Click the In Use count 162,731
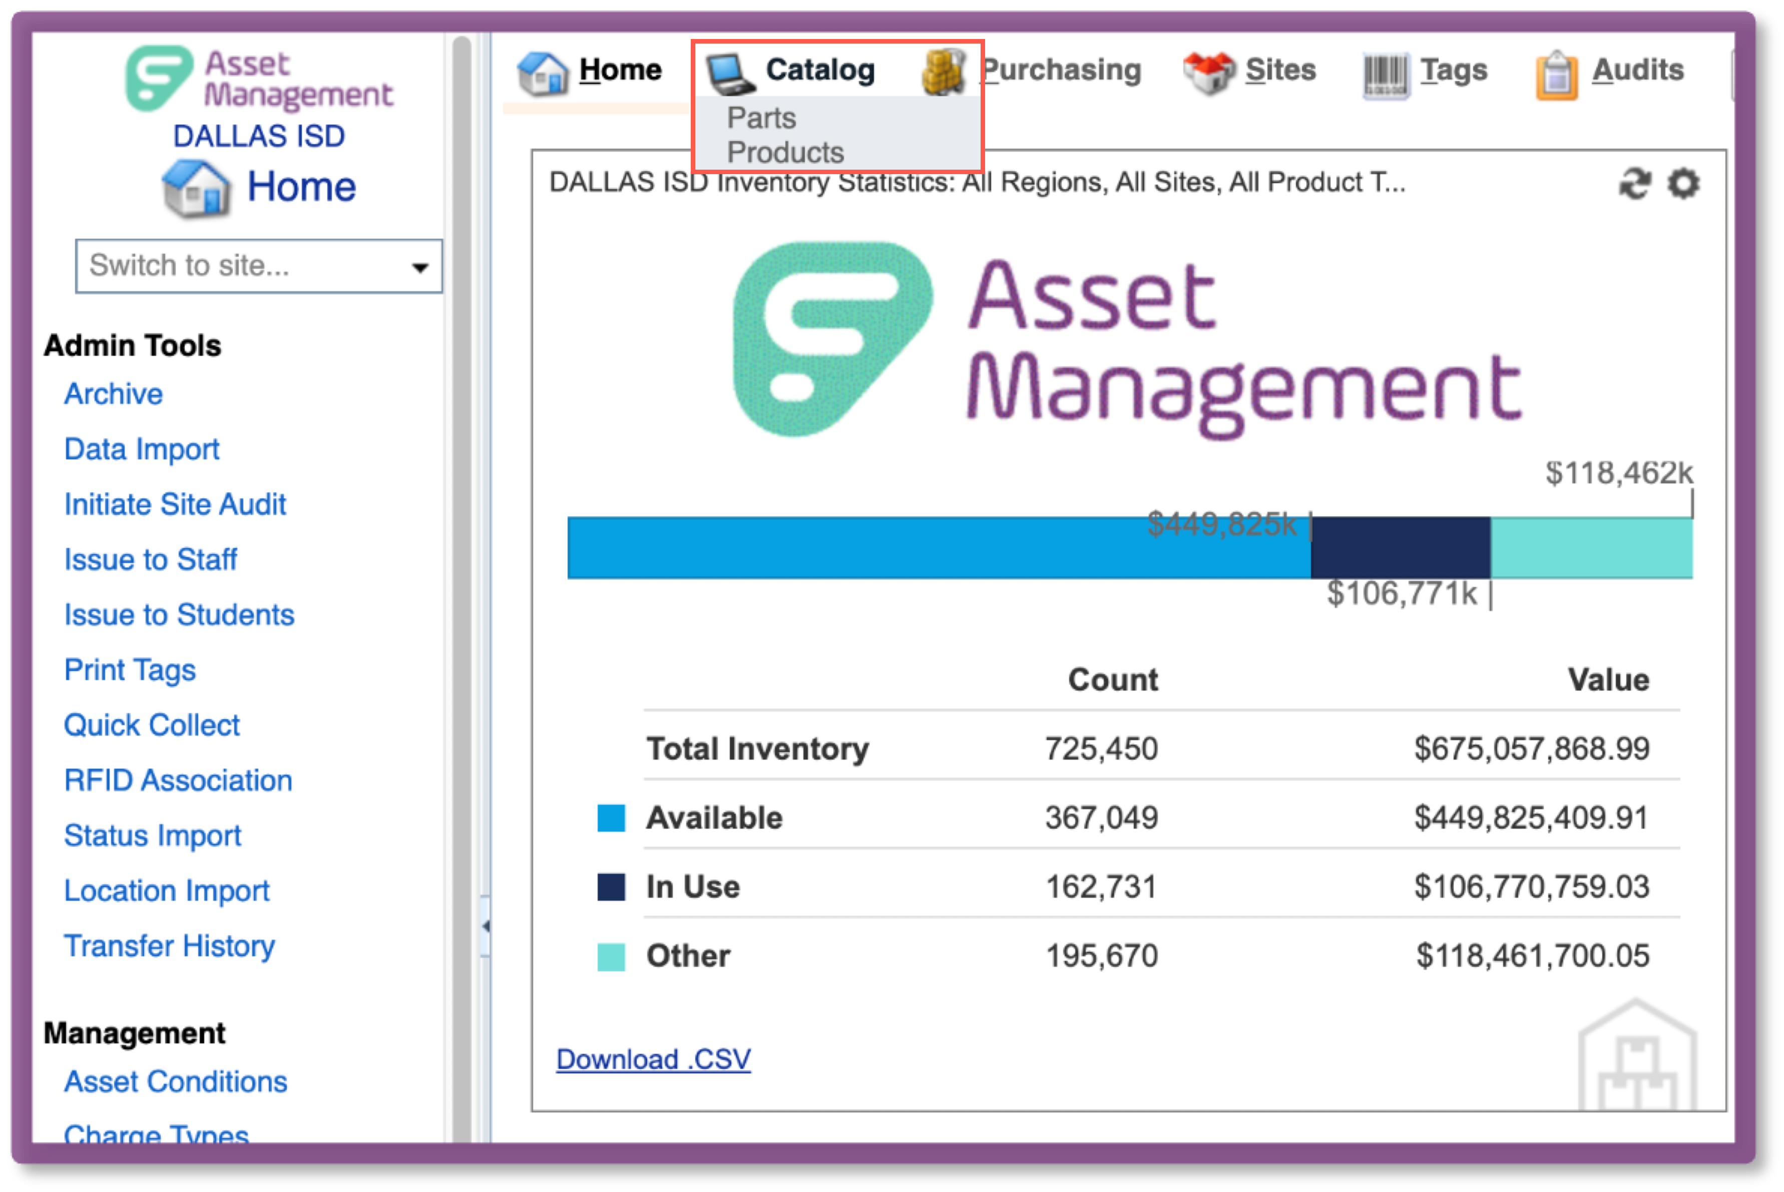Image resolution: width=1784 pixels, height=1192 pixels. point(1101,887)
